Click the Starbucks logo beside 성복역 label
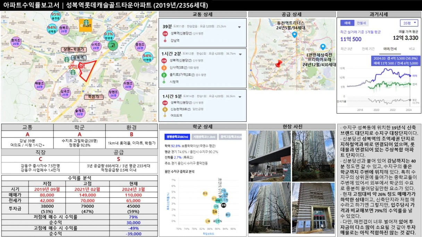 coord(66,59)
